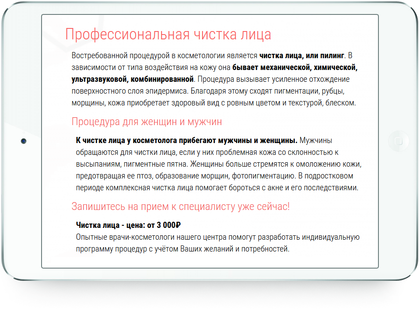Click the line starting "высыпаниям, пигментные пятна"
Image resolution: width=420 pixels, height=311 pixels.
(219, 164)
